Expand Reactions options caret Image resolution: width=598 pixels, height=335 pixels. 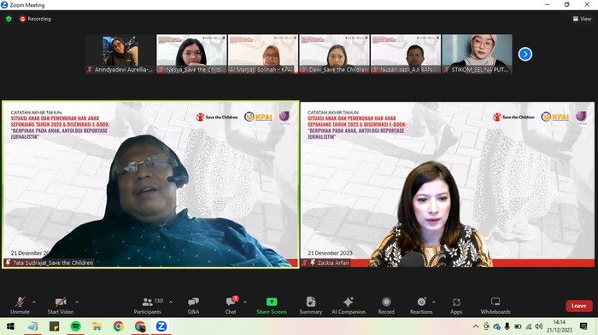(x=434, y=302)
